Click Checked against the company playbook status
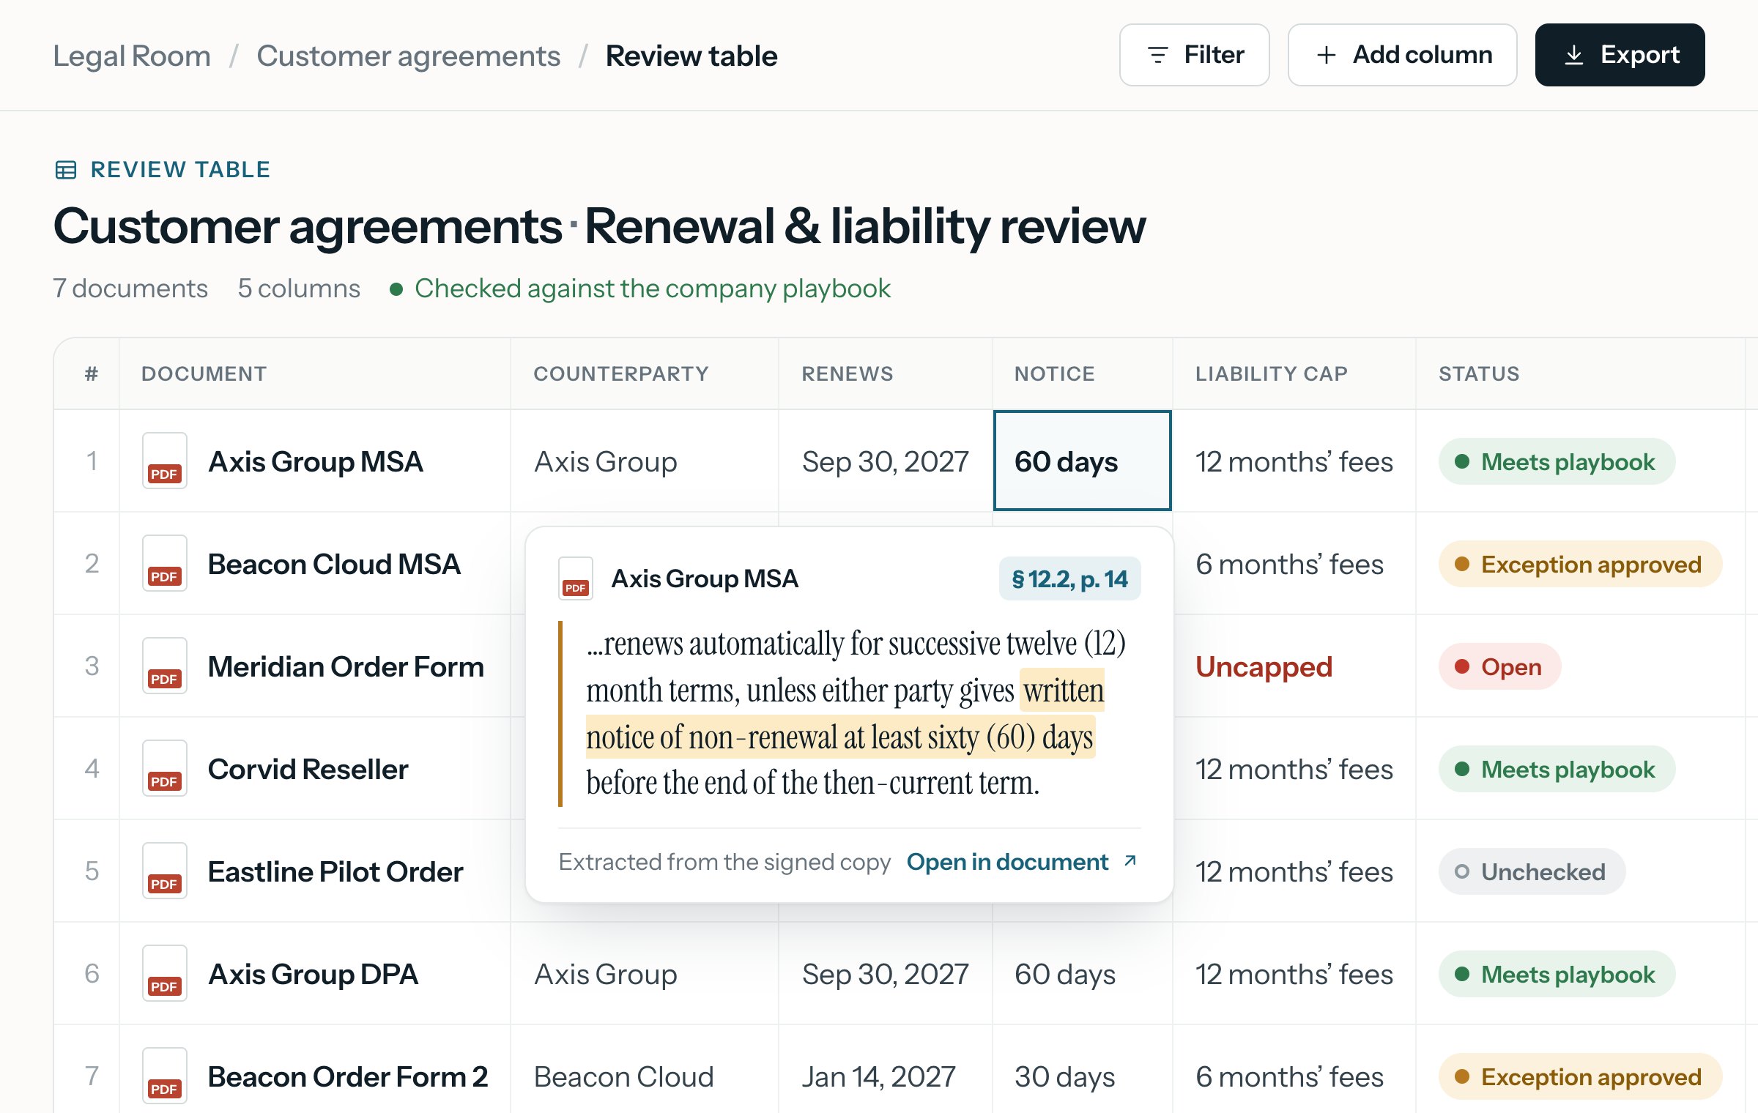This screenshot has height=1113, width=1758. pyautogui.click(x=641, y=289)
